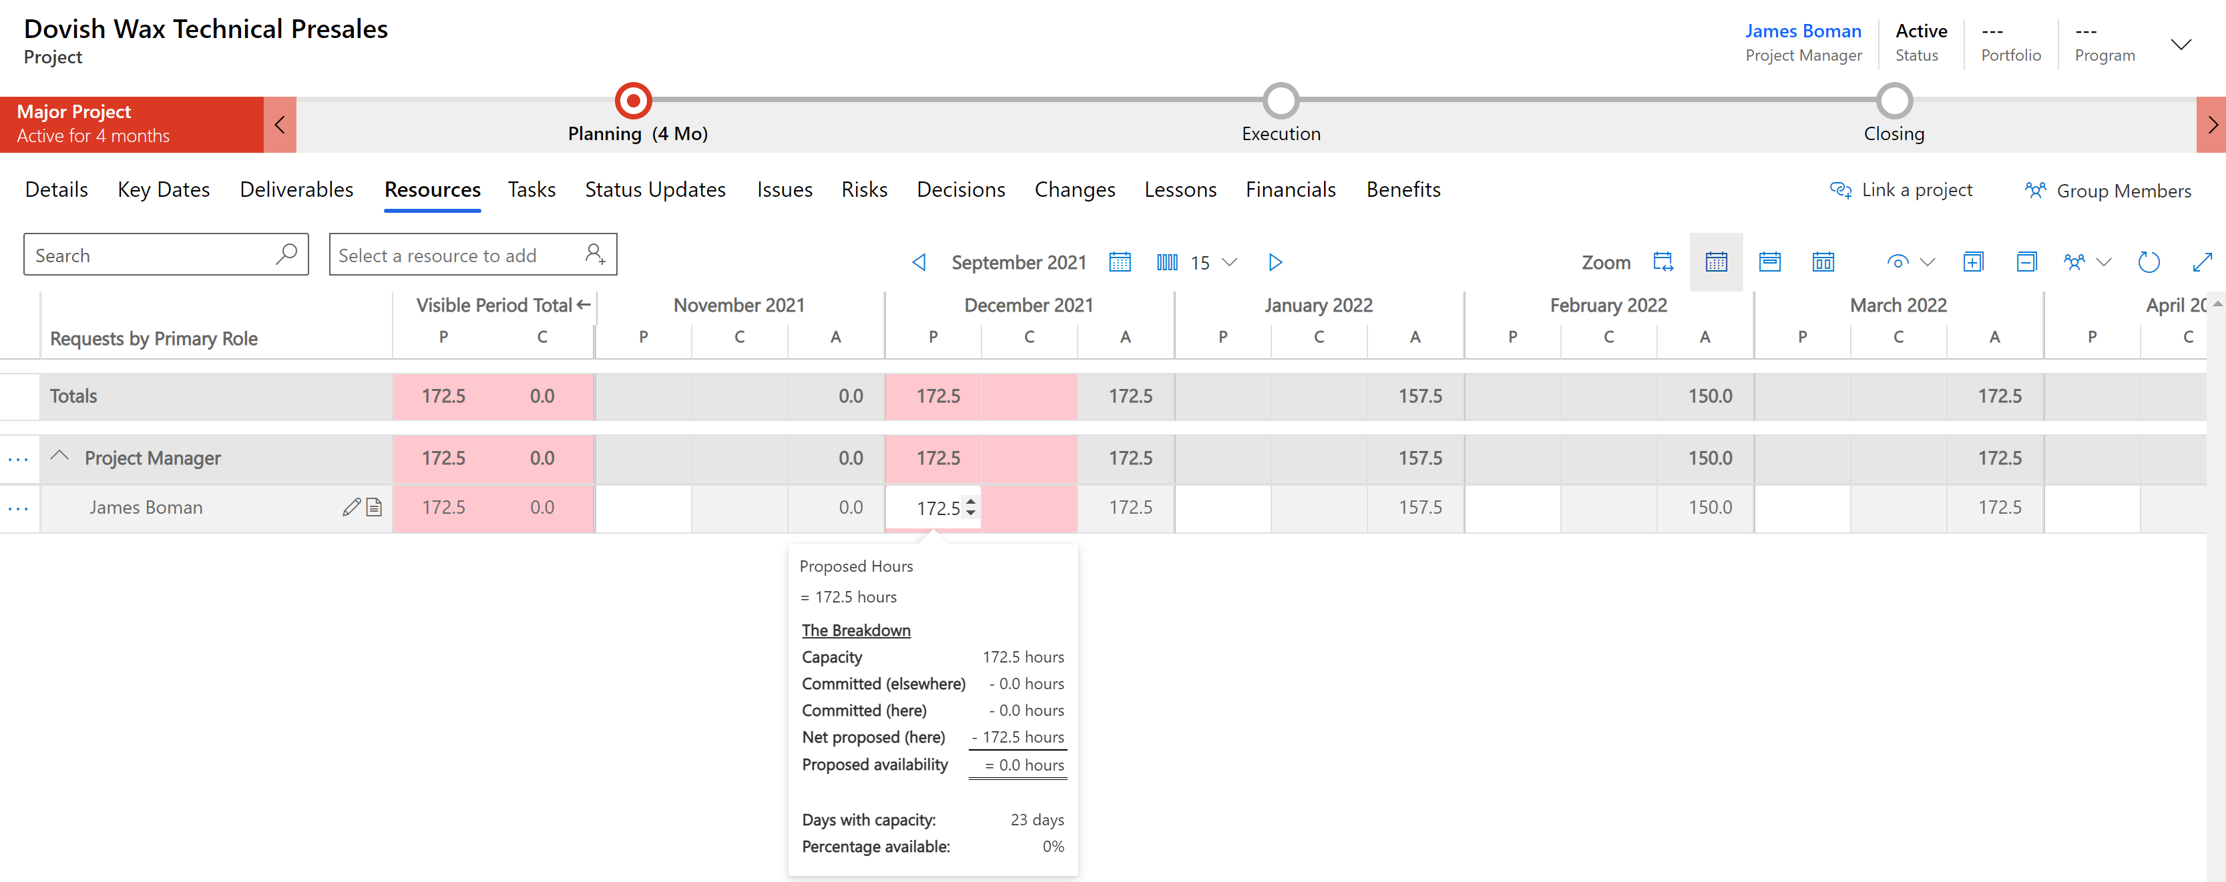2226x882 pixels.
Task: Select the week view zoom calendar icon
Action: 1770,262
